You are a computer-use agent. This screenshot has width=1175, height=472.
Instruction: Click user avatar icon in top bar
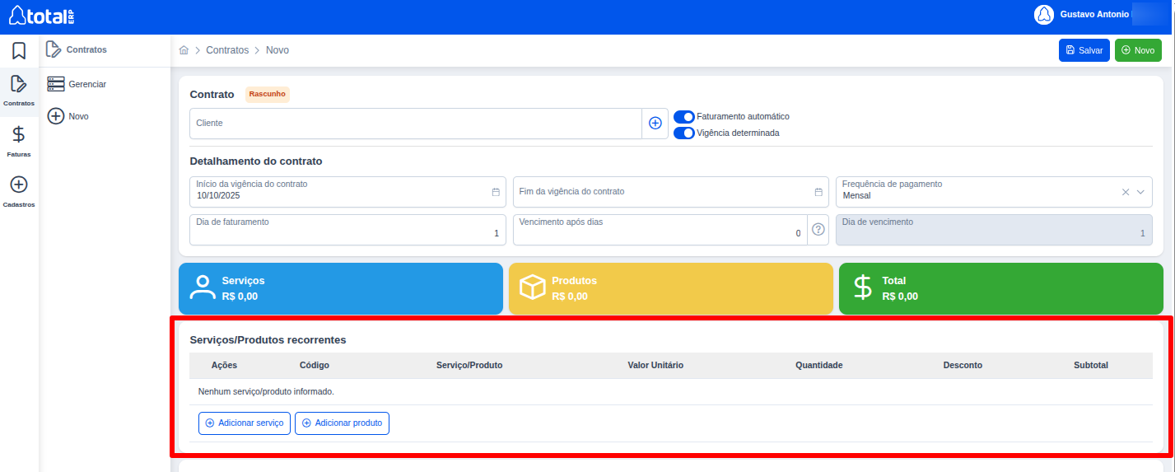(1043, 15)
